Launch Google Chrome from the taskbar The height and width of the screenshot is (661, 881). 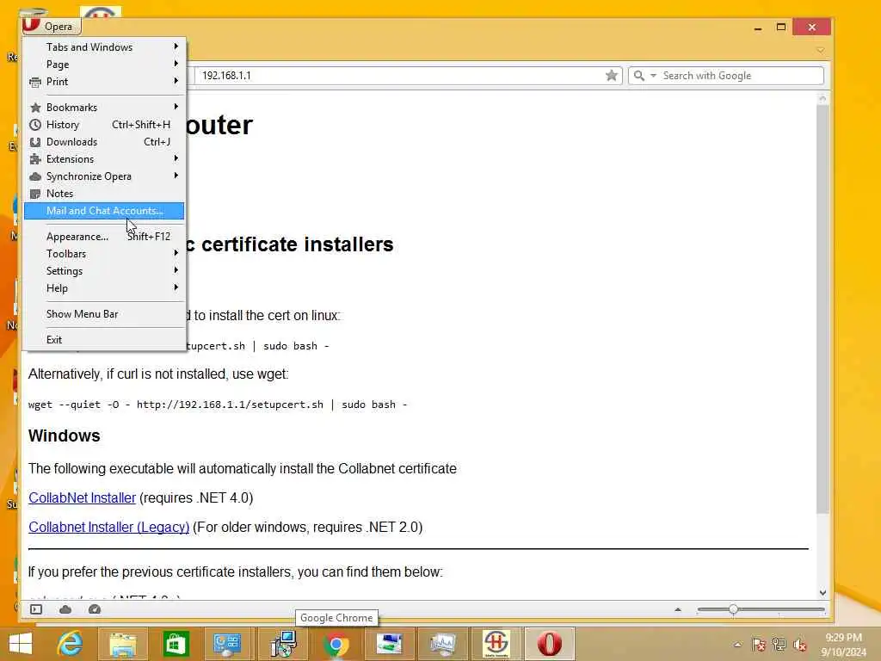(336, 644)
